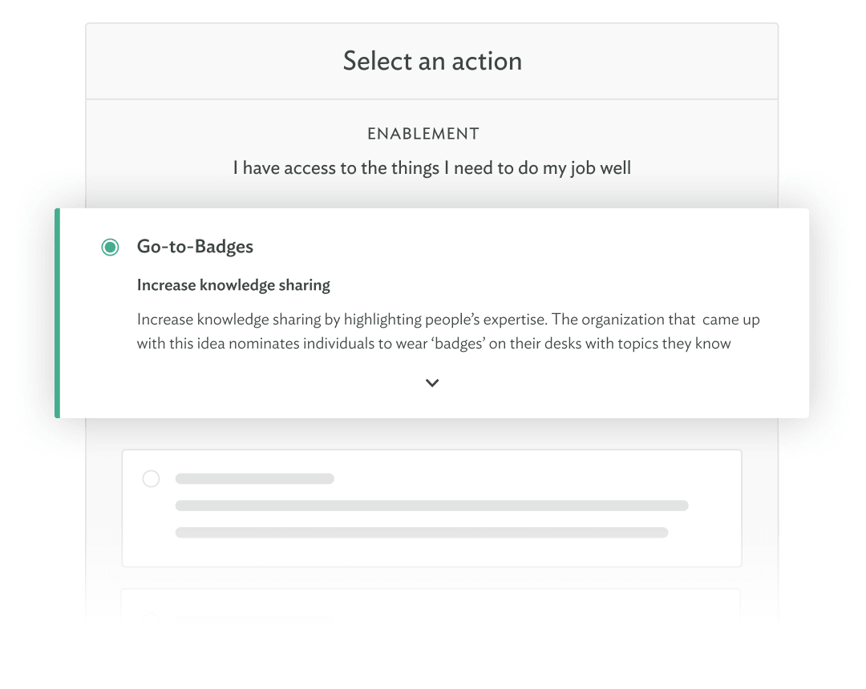This screenshot has width=866, height=689.
Task: Click the ENABLEMENT category label
Action: click(x=423, y=134)
